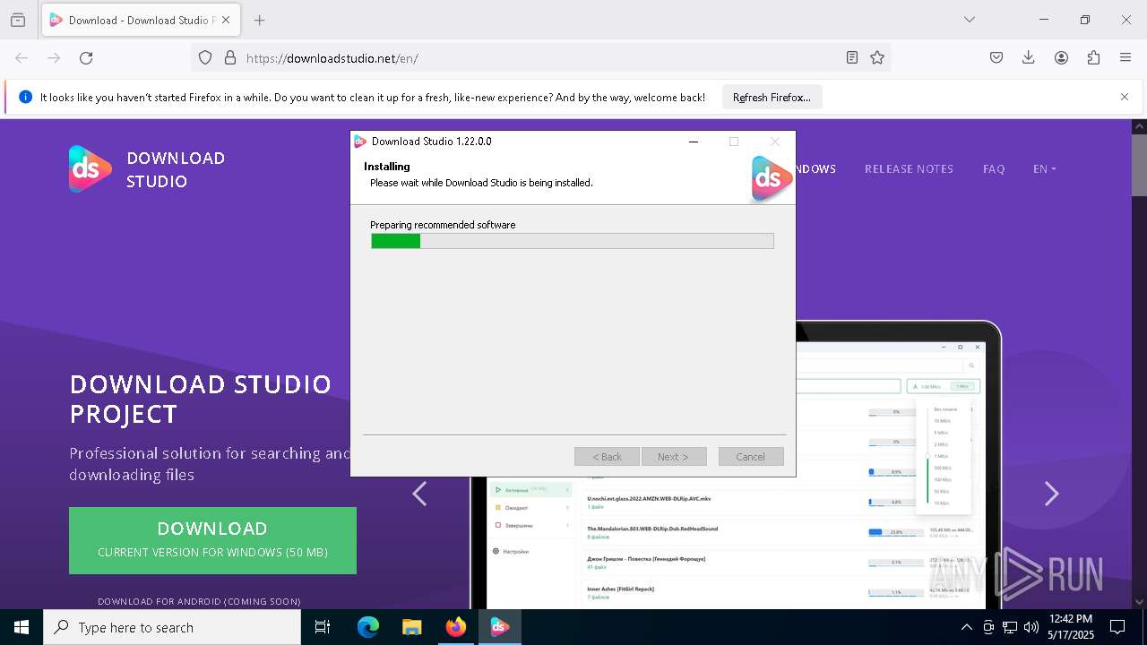Open a new Firefox tab

259,20
